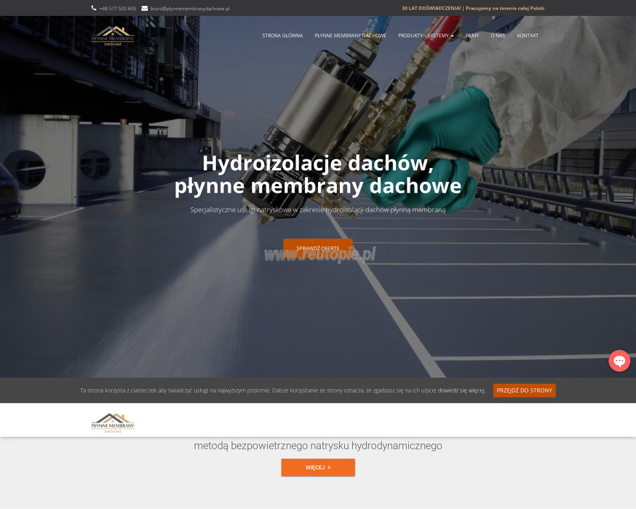Click the Sprawdź Ofertę button
The image size is (636, 509).
pyautogui.click(x=318, y=248)
